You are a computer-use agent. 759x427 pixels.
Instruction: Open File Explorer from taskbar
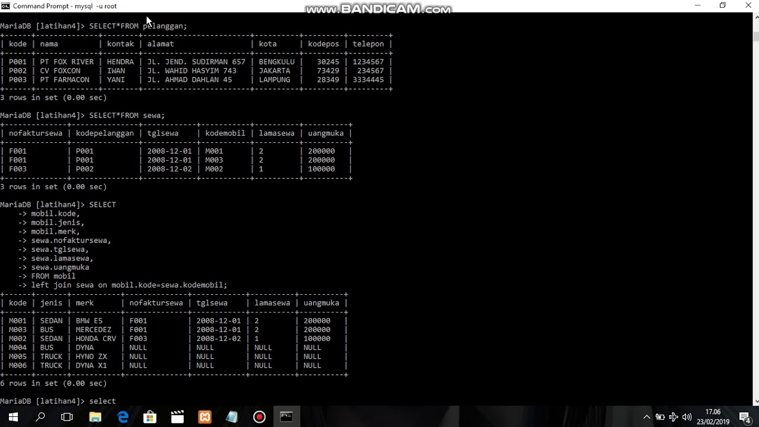95,417
